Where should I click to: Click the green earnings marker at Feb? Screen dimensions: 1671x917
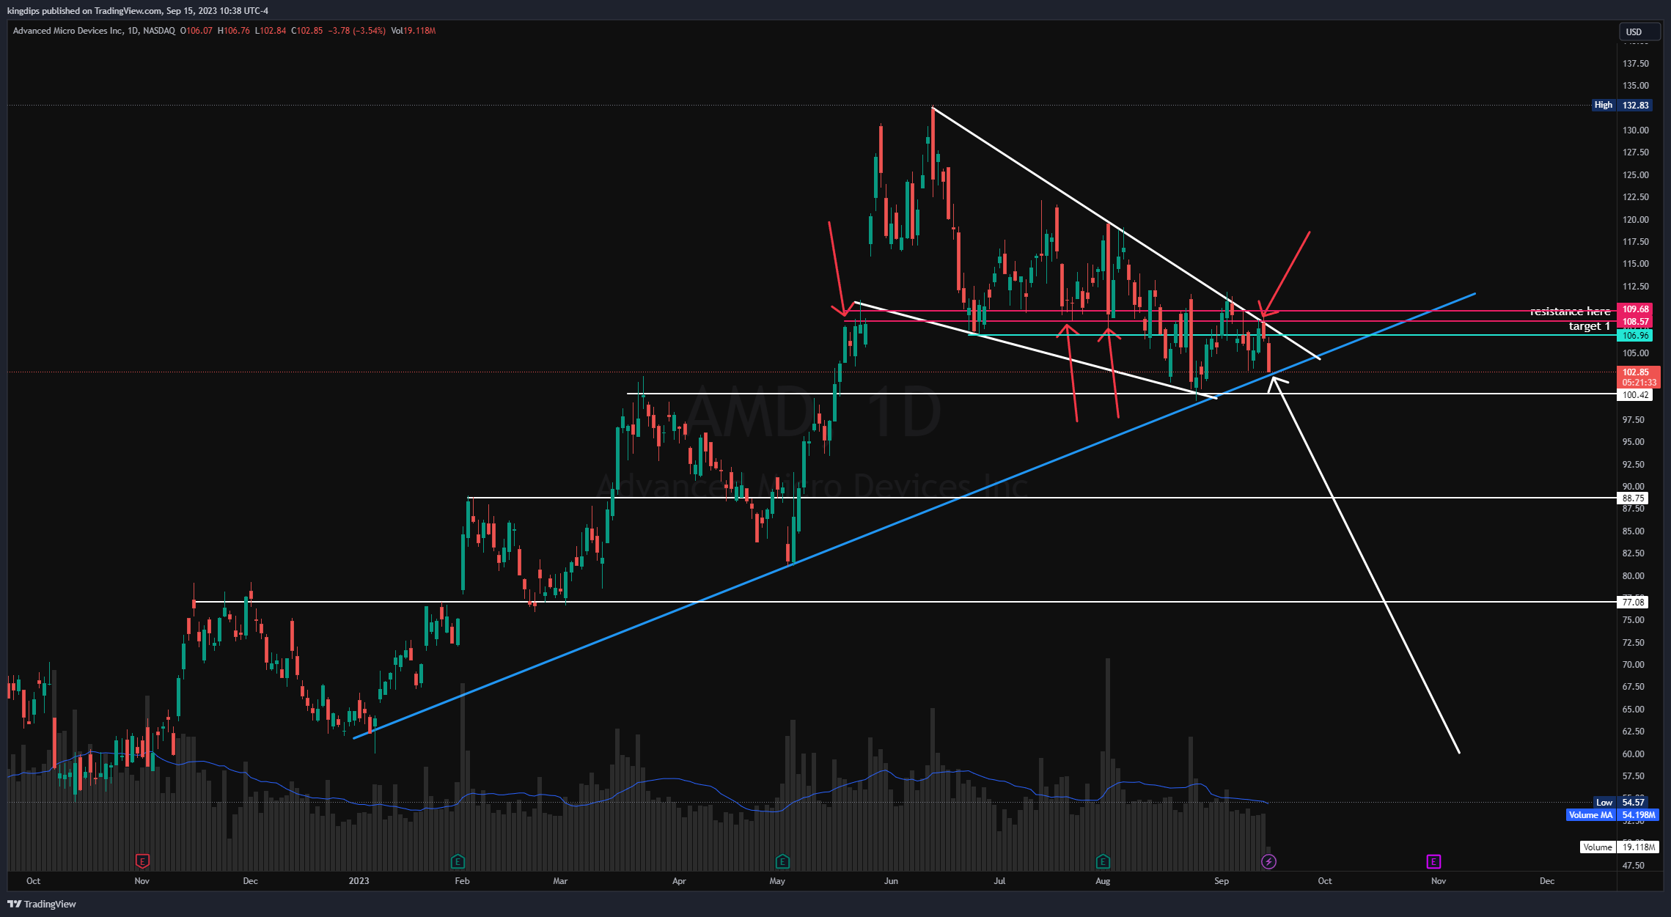pos(458,861)
